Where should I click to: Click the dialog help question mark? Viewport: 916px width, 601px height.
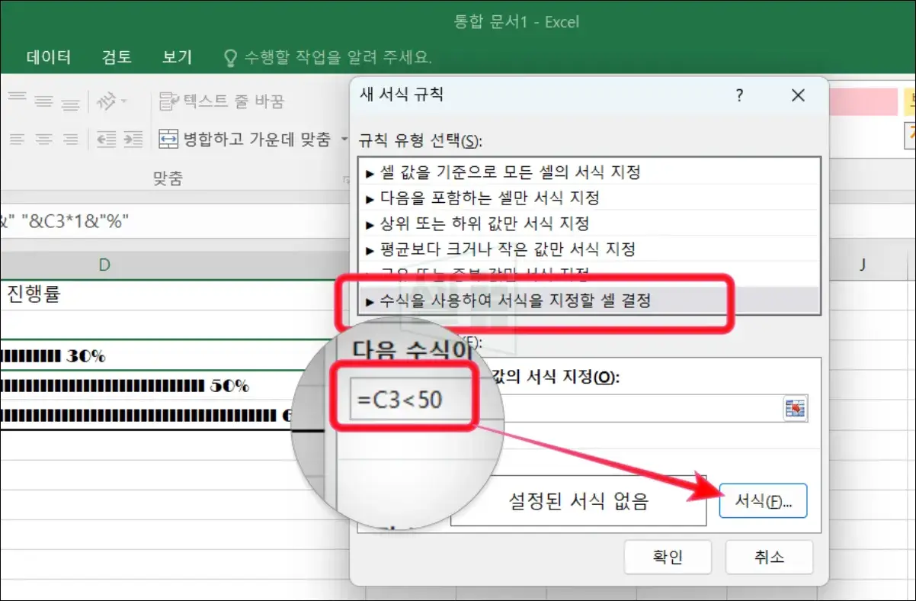(x=739, y=95)
